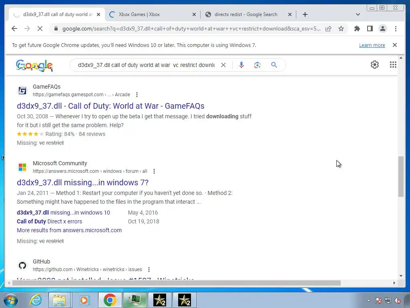Bookmark this tab with the star icon
This screenshot has height=308, width=410.
[x=341, y=28]
